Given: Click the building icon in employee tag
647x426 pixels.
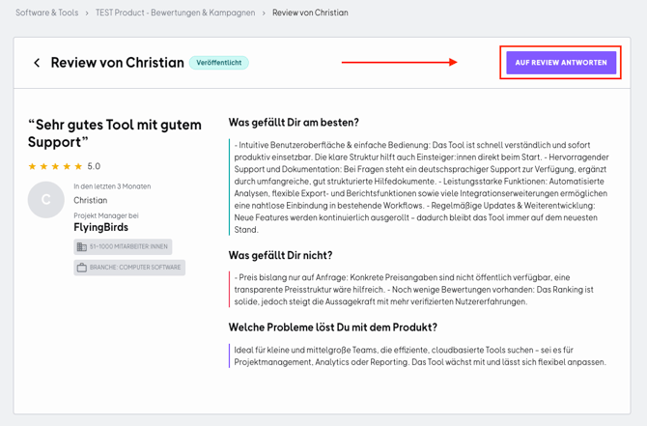Looking at the screenshot, I should click(x=81, y=247).
